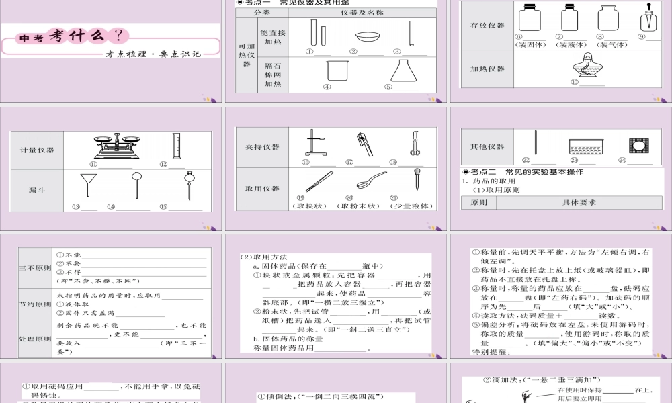Click the 三不原则 row label

tap(35, 268)
